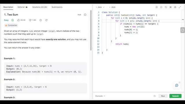Click the Easy difficulty label
This screenshot has width=185, height=104.
point(6,20)
